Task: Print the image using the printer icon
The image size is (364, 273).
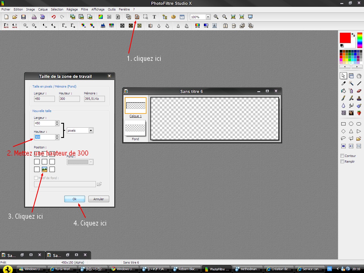Action: [34, 17]
